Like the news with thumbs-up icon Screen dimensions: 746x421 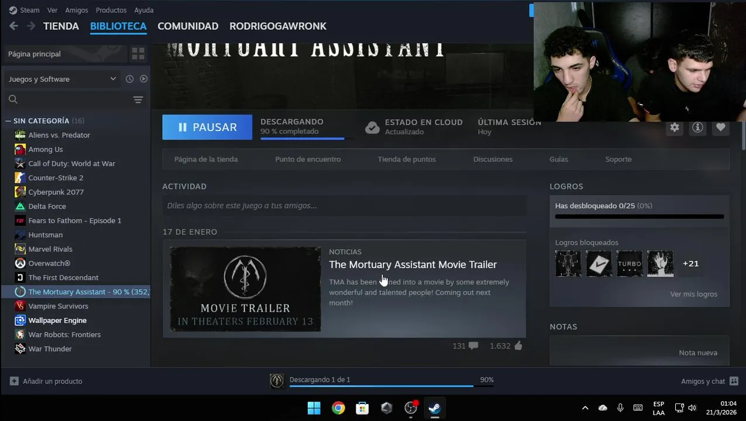pyautogui.click(x=518, y=346)
